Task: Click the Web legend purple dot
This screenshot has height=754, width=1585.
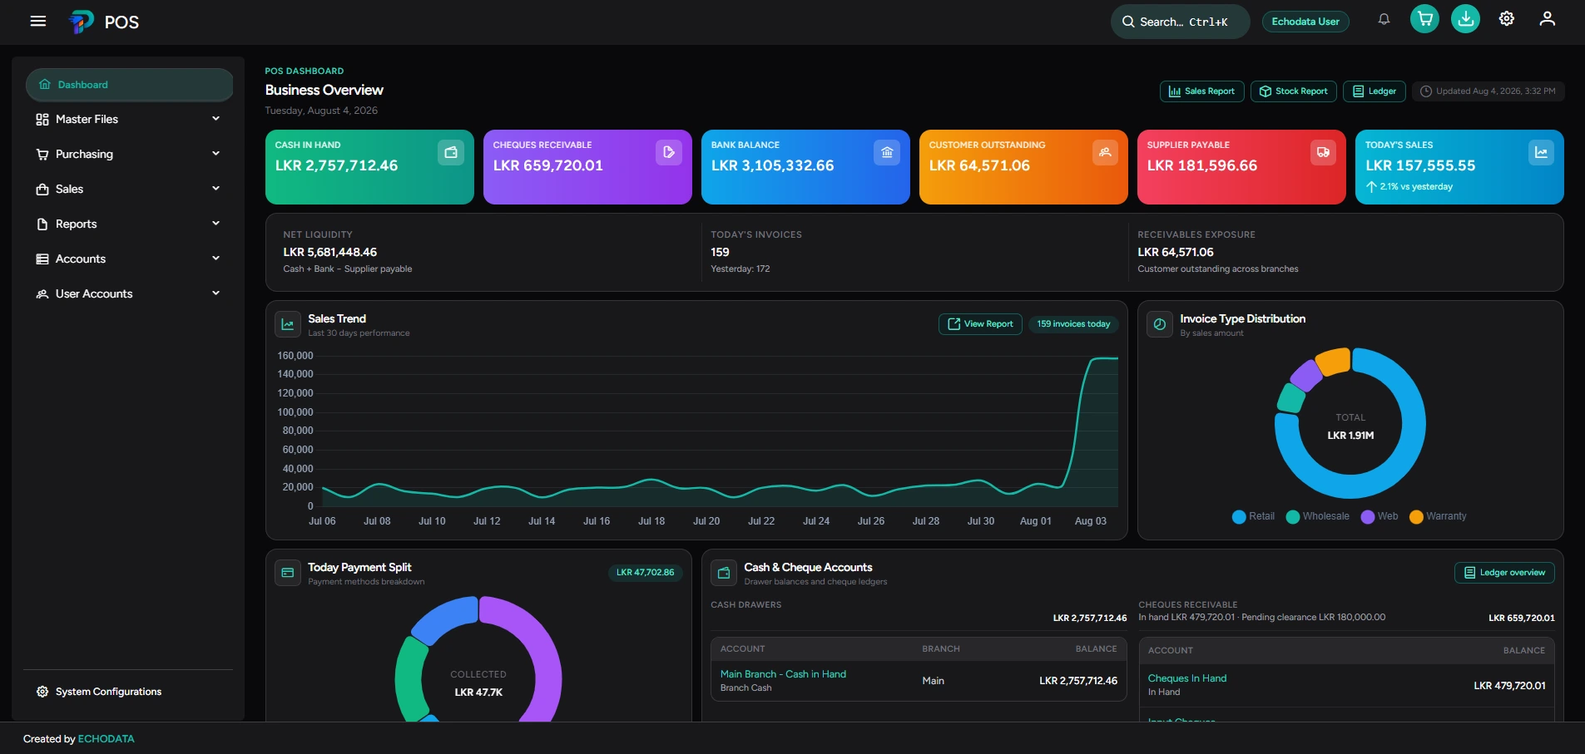Action: pos(1368,517)
